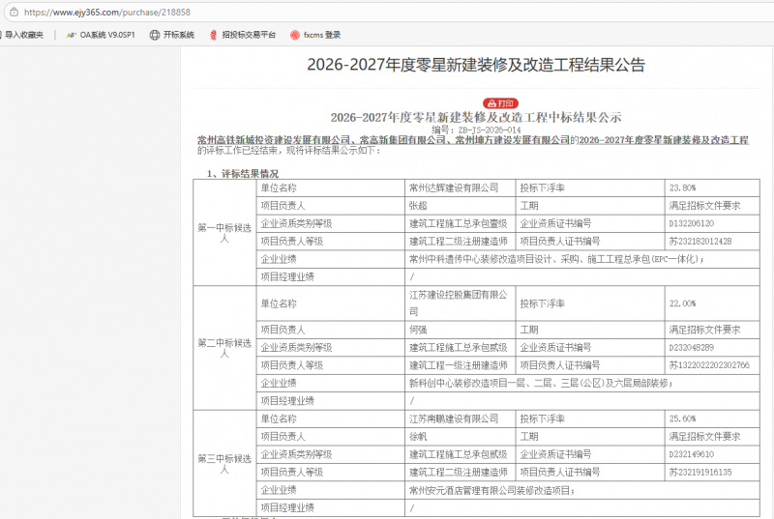Click the 招投标交易平台 red favicon
This screenshot has width=774, height=519.
coord(213,35)
